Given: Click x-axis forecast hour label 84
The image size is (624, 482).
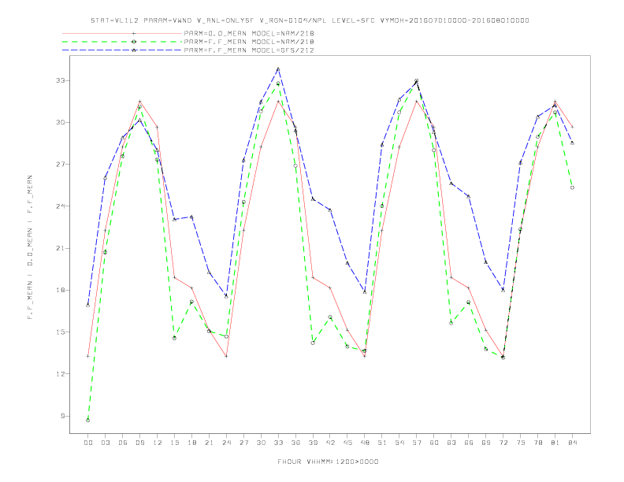Looking at the screenshot, I should (572, 443).
